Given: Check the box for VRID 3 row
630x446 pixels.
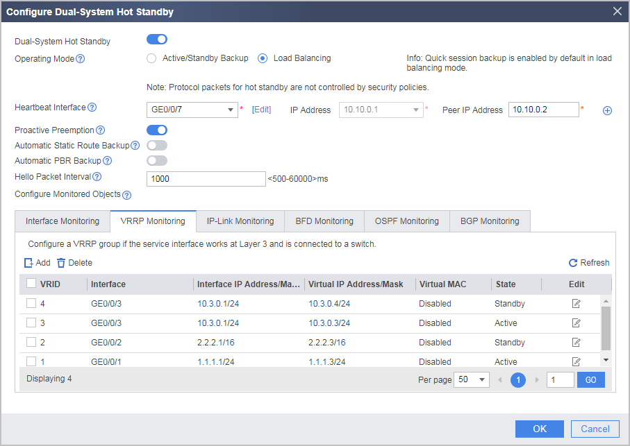Looking at the screenshot, I should tap(31, 323).
